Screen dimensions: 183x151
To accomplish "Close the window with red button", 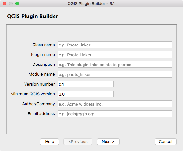I will pos(4,3).
